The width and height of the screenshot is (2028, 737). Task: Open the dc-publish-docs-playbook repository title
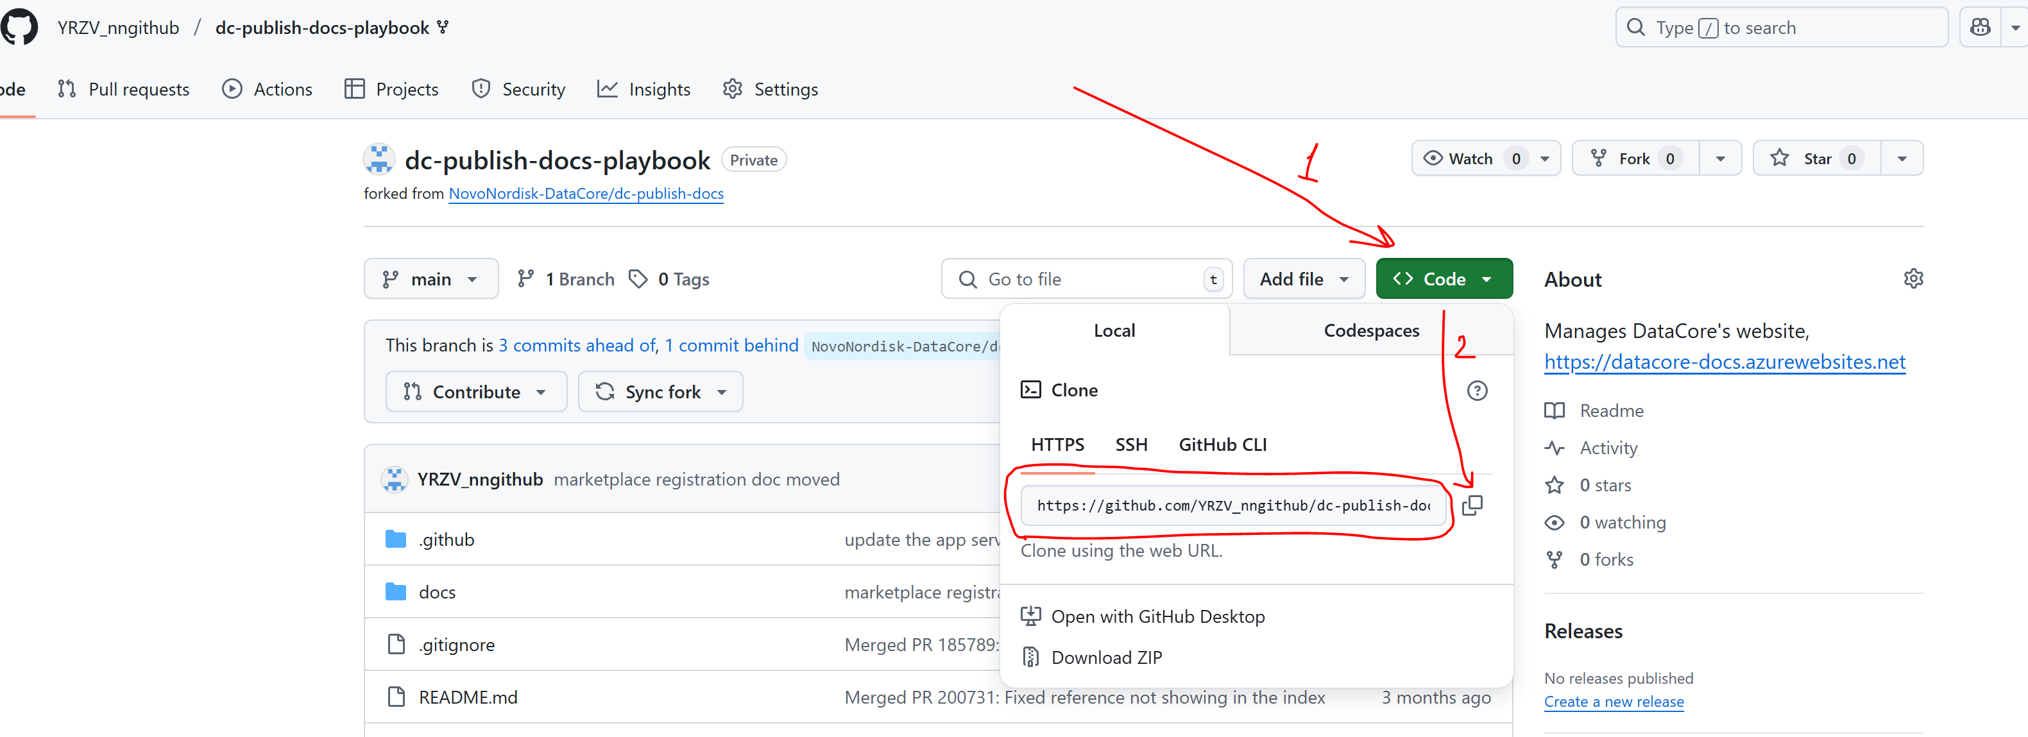point(558,160)
